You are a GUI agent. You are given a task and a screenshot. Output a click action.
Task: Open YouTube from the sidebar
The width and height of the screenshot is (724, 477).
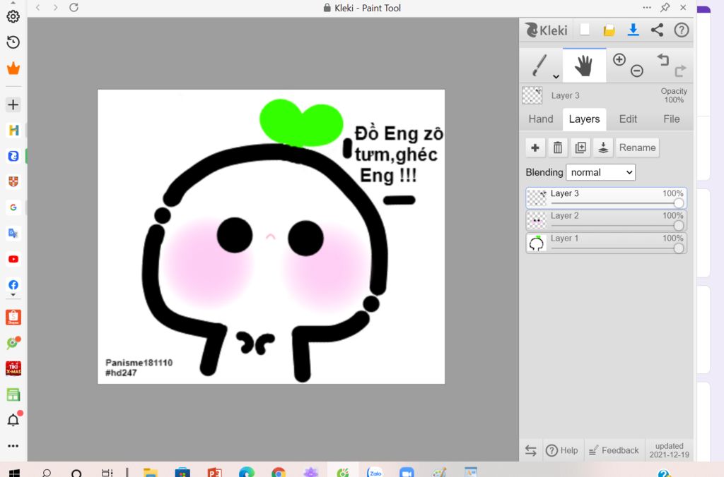coord(13,259)
